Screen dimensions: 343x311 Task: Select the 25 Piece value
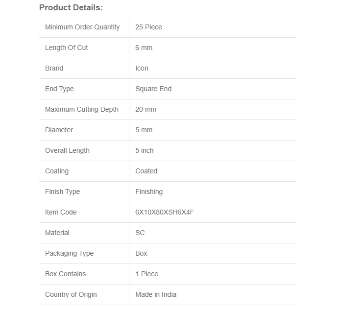[148, 27]
